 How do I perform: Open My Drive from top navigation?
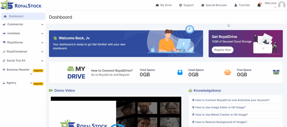tap(163, 5)
